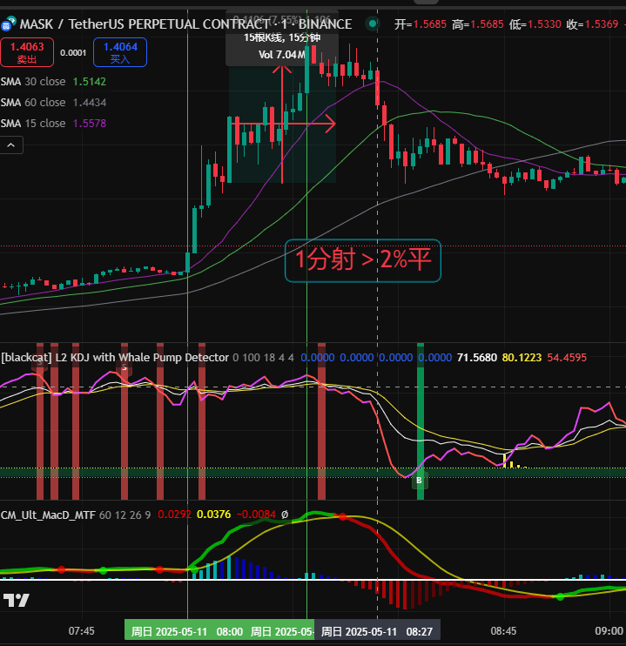Click the KDJ red value 54.4595
626x646 pixels.
tap(567, 358)
